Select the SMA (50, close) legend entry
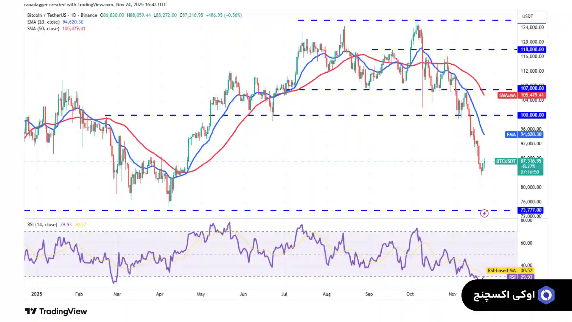Image resolution: width=572 pixels, height=322 pixels. (x=43, y=29)
